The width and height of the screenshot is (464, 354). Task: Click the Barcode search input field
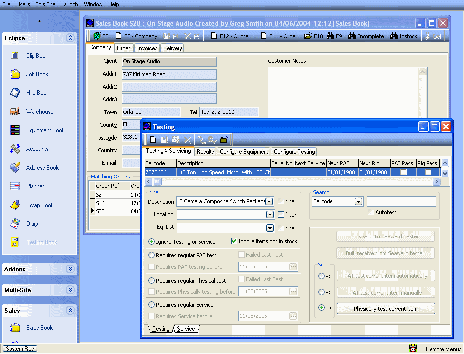click(401, 201)
